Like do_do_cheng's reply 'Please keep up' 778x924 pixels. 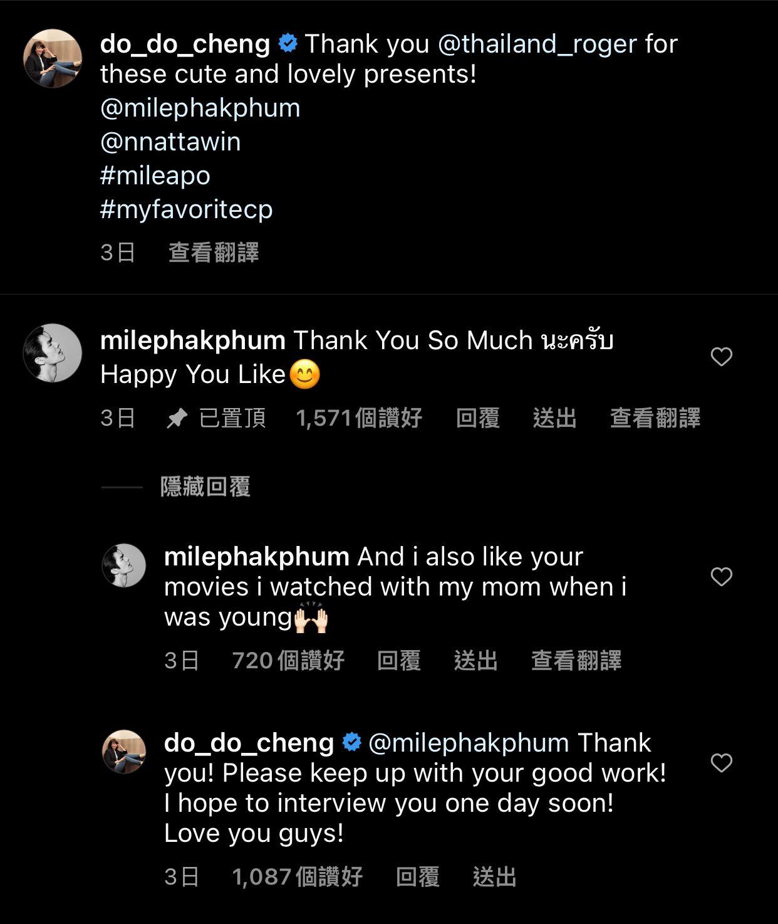(x=722, y=763)
